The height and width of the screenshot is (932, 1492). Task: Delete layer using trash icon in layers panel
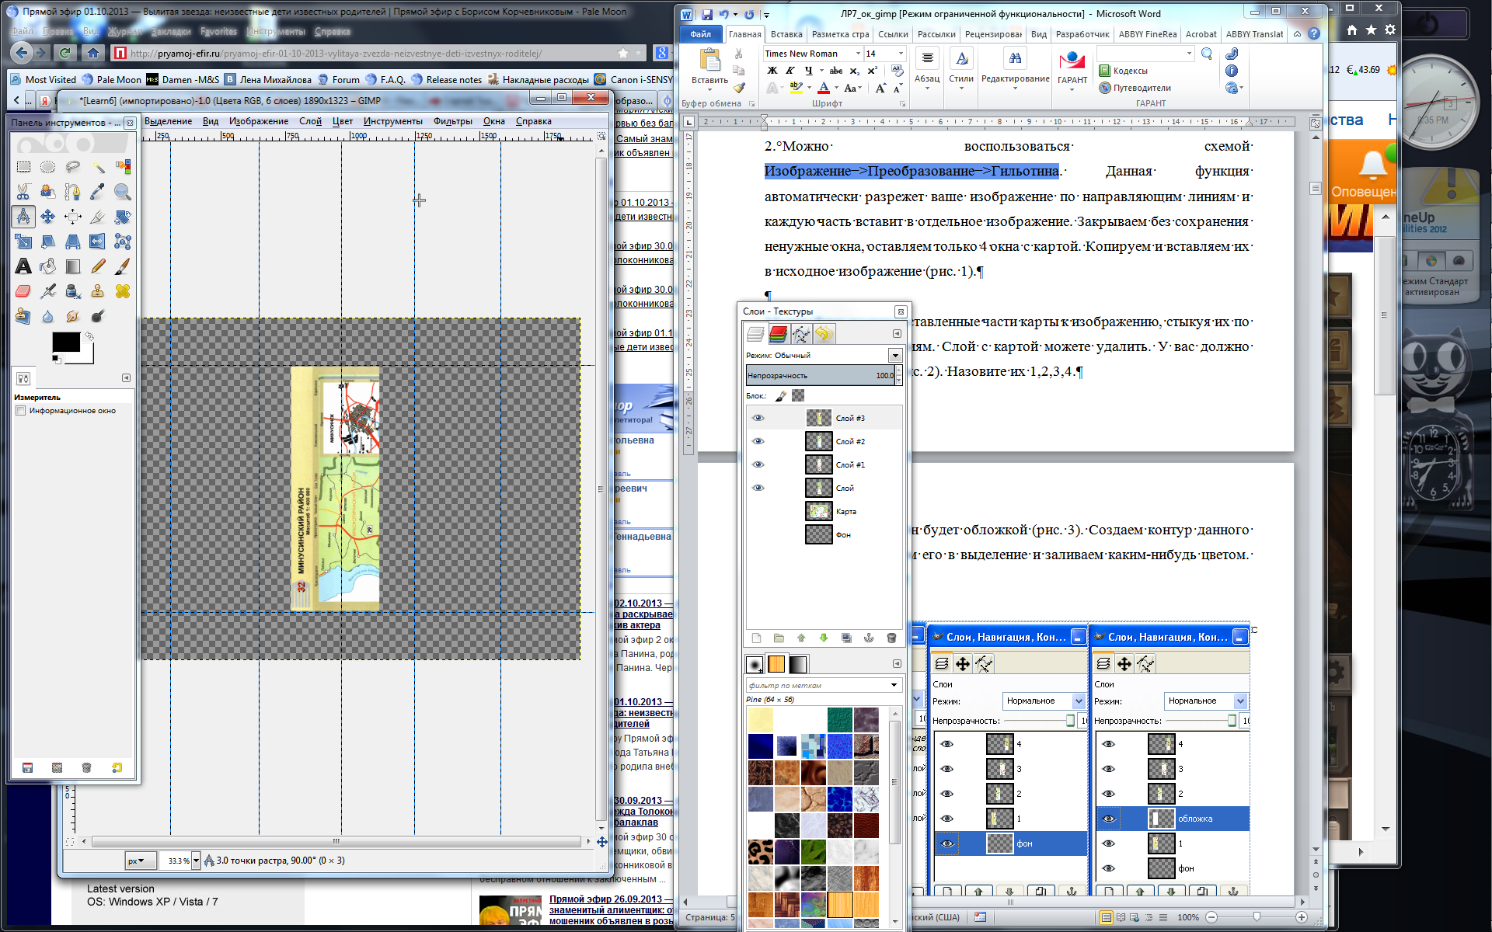(891, 638)
